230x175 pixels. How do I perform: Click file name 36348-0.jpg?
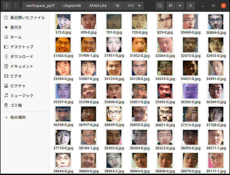[63, 125]
